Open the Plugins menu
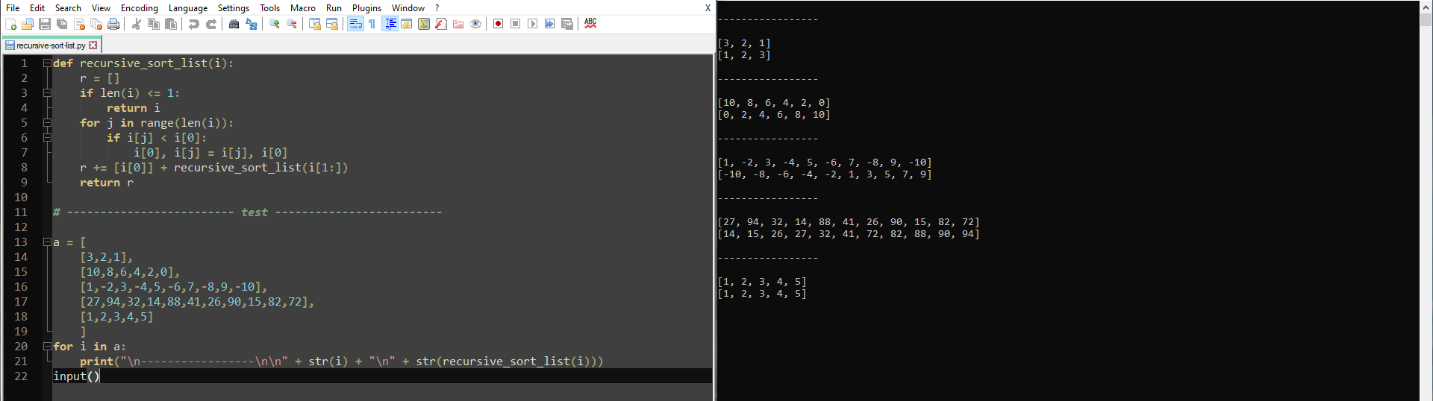This screenshot has width=1433, height=401. coord(366,8)
